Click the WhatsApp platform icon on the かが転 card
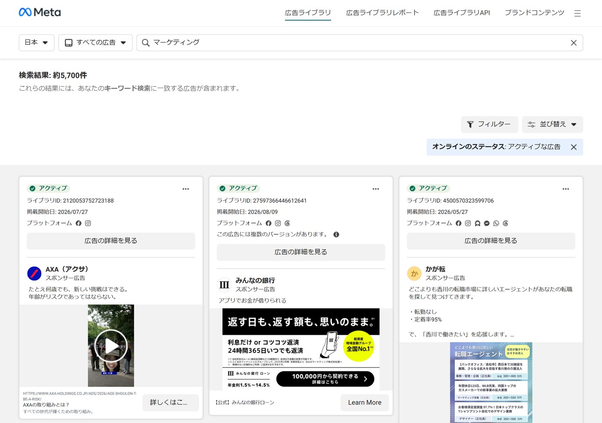This screenshot has height=423, width=602. (496, 223)
